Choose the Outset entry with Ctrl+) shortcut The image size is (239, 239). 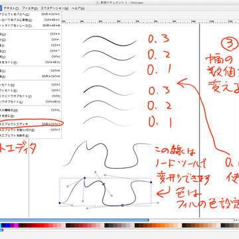31,90
